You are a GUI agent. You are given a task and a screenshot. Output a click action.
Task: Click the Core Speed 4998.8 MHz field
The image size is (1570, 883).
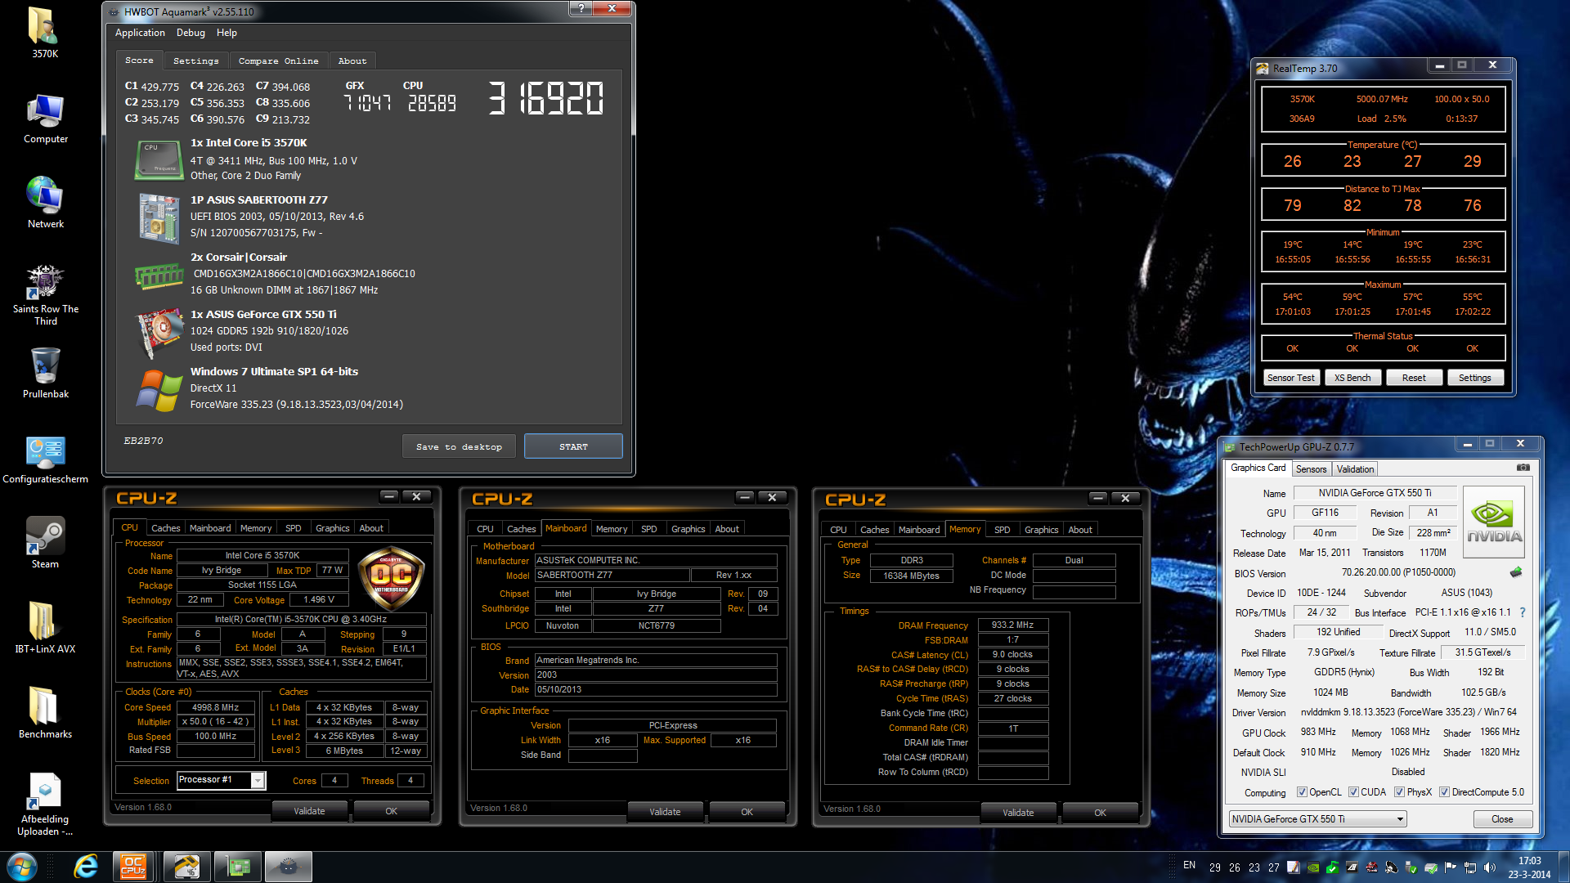[215, 707]
